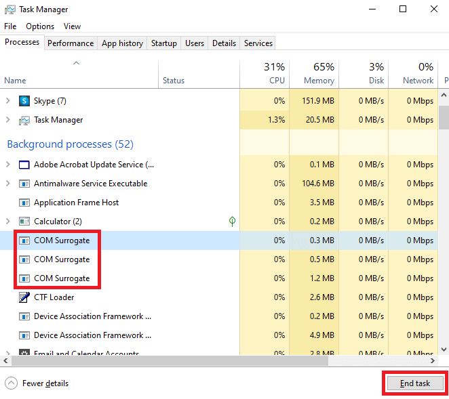This screenshot has height=399, width=449.
Task: Click the Adobe Acrobat Update Service icon
Action: (x=24, y=165)
